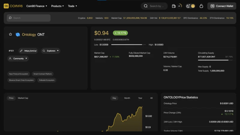240x135 pixels.
Task: Click the Market Cap value $821,566,697
Action: coord(101,57)
